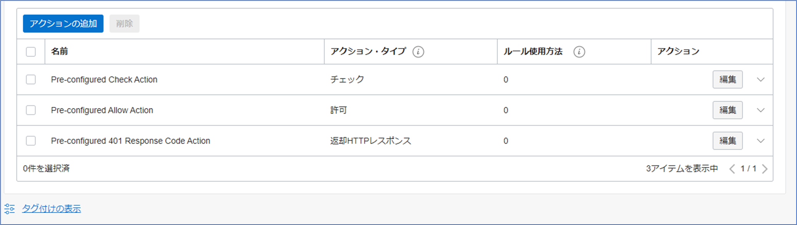Click 編集 for Pre-configured Allow Action
This screenshot has width=797, height=225.
click(x=727, y=110)
